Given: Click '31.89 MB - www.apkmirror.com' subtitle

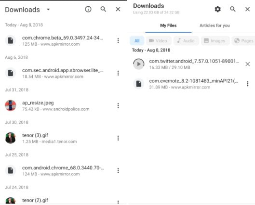Looking at the screenshot, I should coord(179,87).
